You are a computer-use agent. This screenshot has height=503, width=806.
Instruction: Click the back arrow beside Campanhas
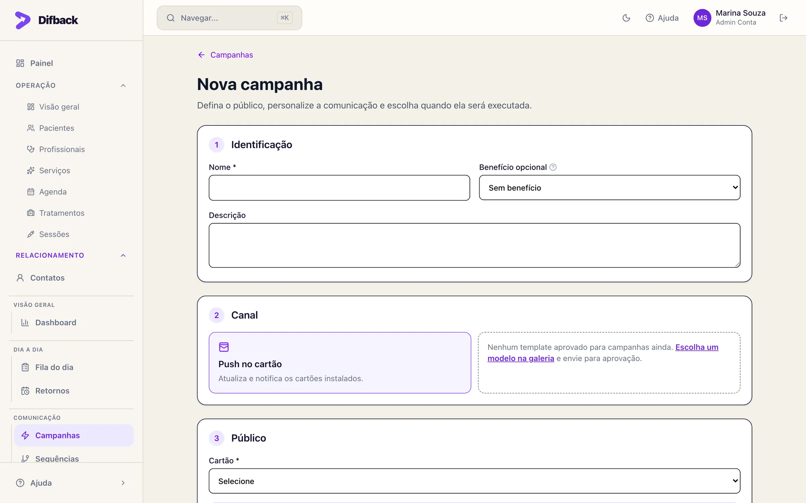(x=201, y=55)
